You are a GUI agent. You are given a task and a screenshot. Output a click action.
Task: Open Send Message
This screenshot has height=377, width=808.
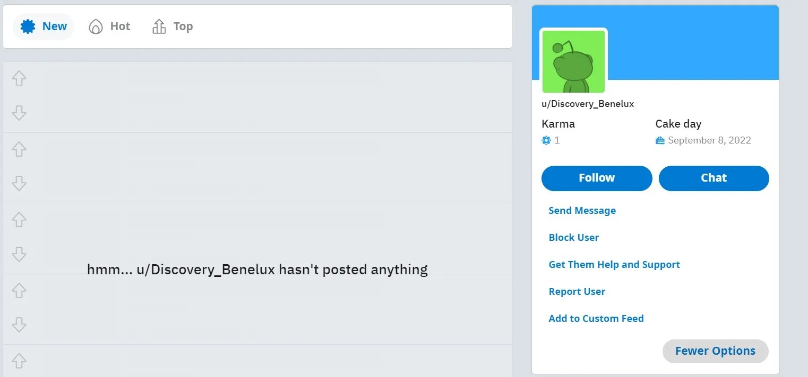click(582, 210)
